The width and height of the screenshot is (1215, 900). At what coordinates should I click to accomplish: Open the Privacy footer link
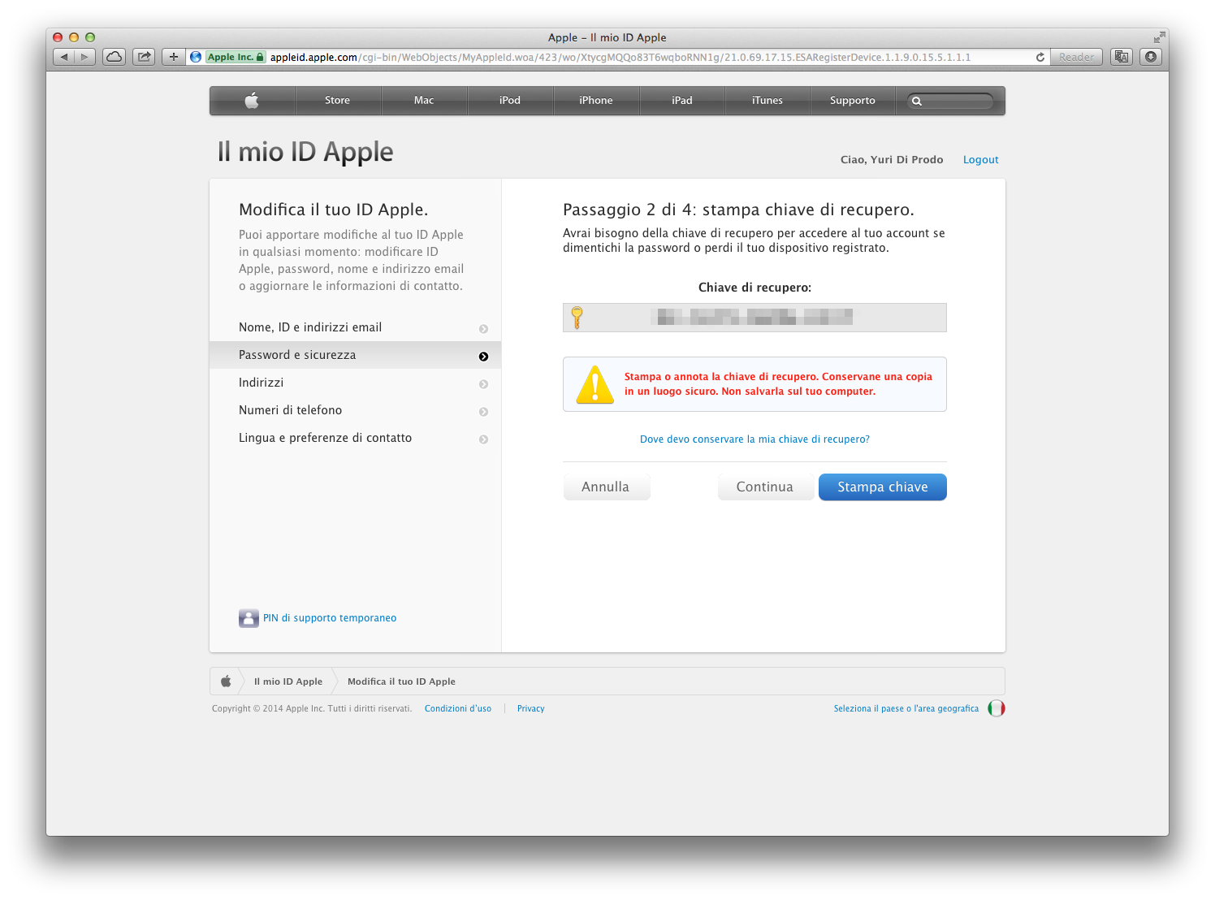click(x=531, y=709)
